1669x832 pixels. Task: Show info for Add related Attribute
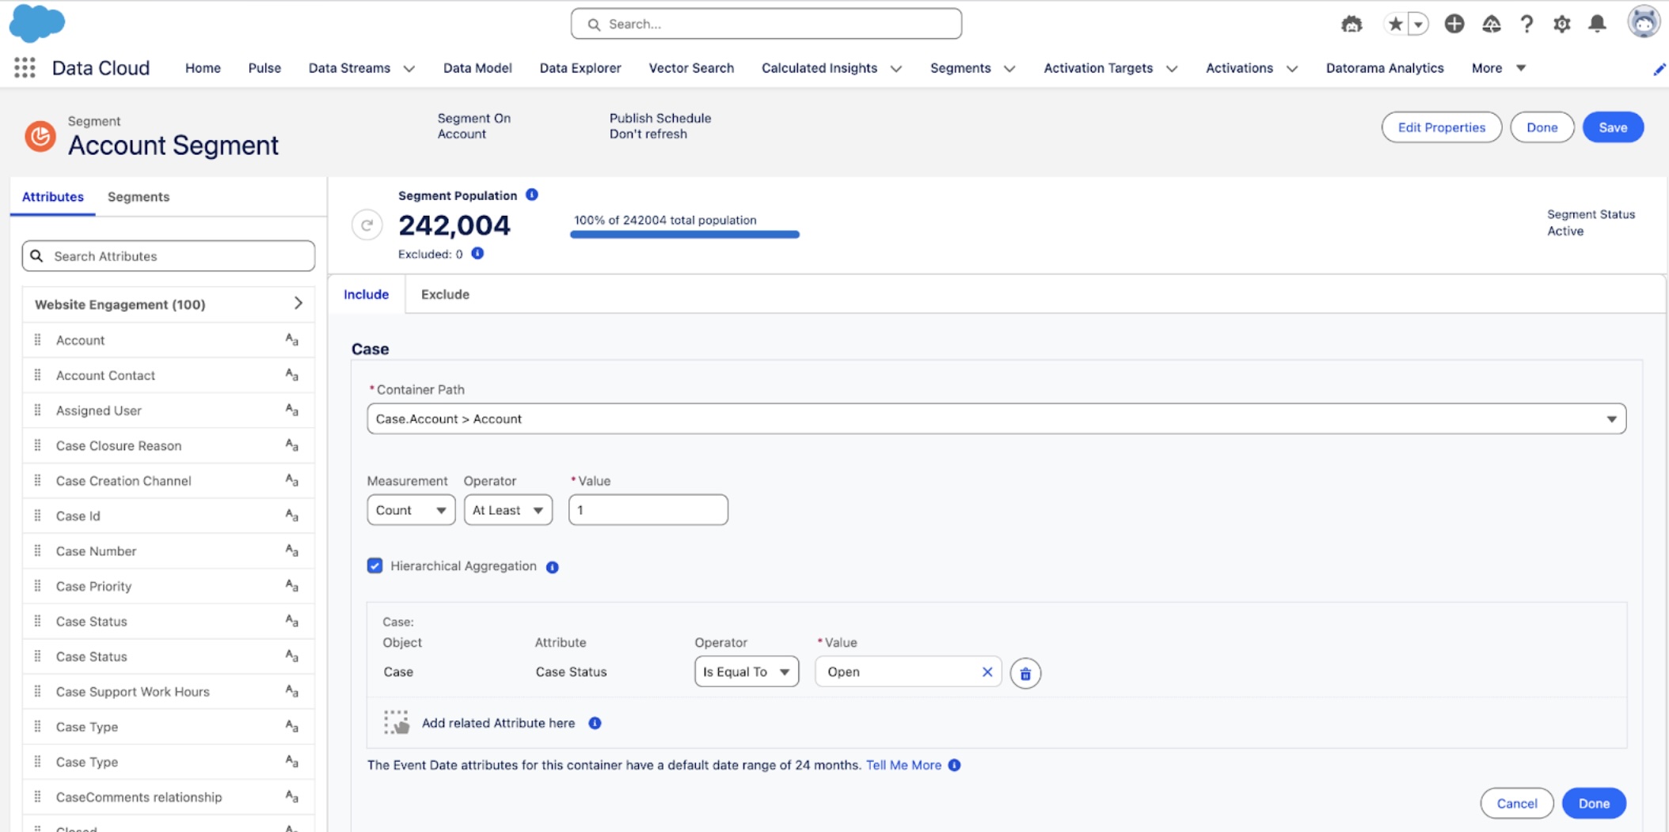[x=595, y=723]
